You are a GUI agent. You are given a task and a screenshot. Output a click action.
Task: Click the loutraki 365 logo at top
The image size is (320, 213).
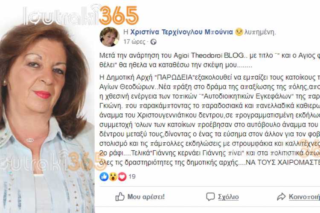point(81,15)
